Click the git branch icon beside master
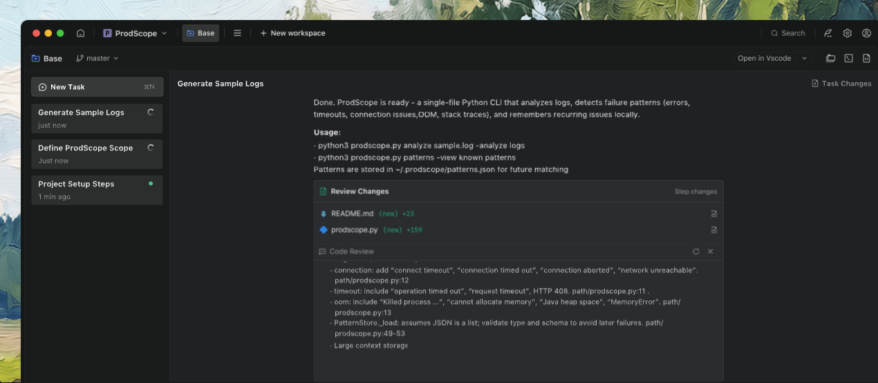The width and height of the screenshot is (878, 383). click(80, 59)
